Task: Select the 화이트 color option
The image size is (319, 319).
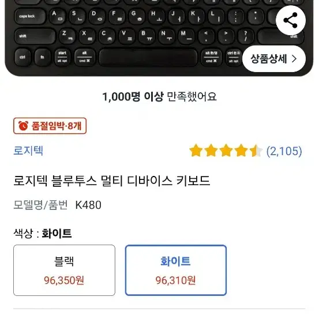Action: pyautogui.click(x=176, y=270)
